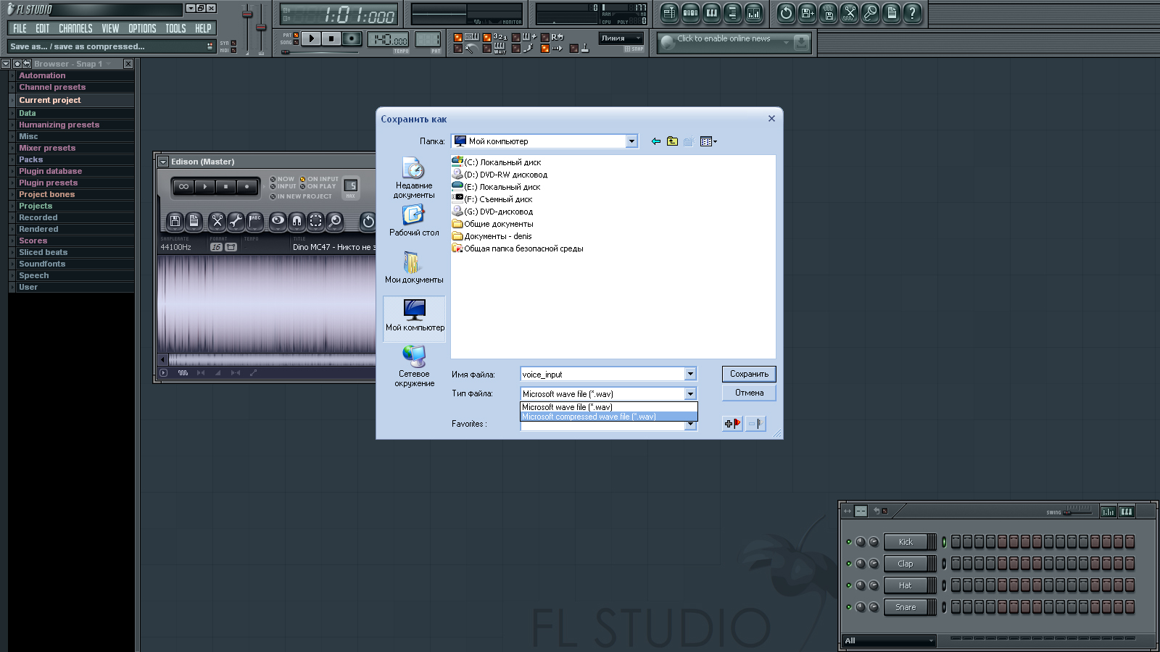Open the All channel filter dropdown
Image resolution: width=1160 pixels, height=652 pixels.
click(890, 640)
